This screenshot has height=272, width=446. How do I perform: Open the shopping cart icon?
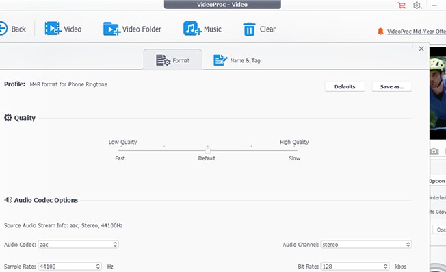[402, 5]
